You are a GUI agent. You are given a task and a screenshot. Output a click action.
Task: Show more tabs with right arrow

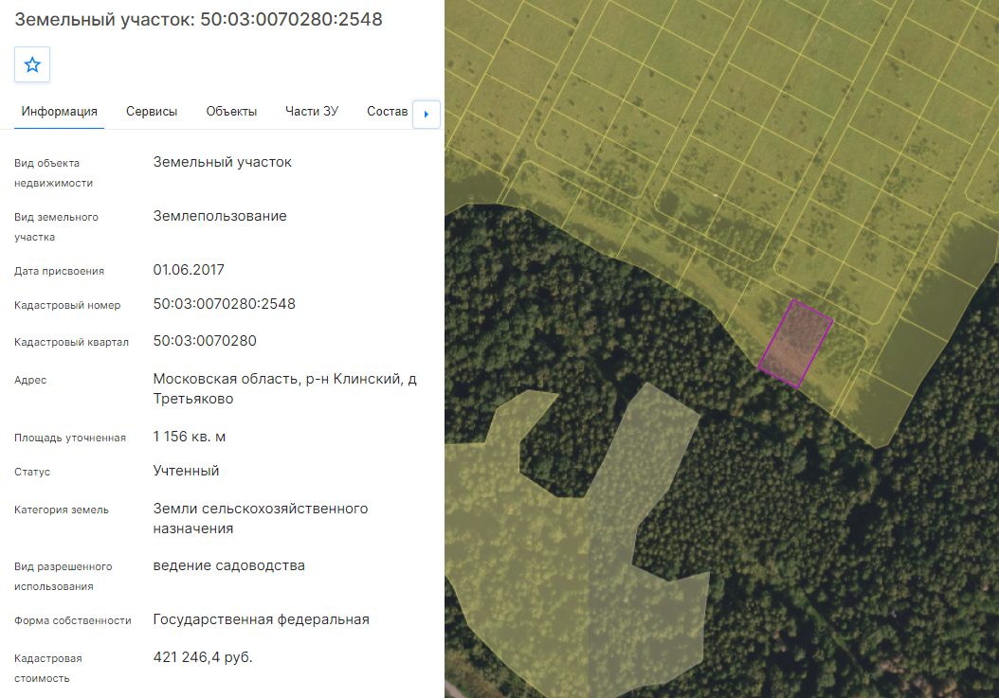tap(427, 114)
